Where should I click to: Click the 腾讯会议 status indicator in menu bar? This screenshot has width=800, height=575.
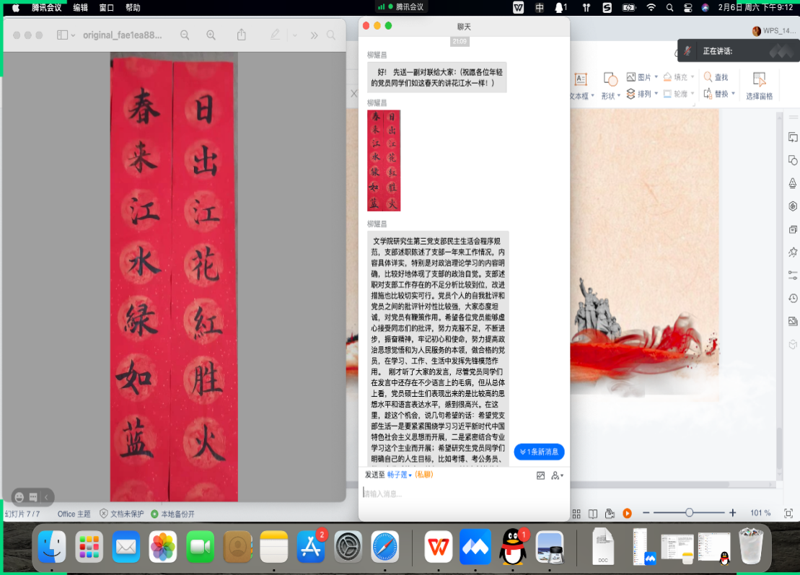pyautogui.click(x=401, y=6)
